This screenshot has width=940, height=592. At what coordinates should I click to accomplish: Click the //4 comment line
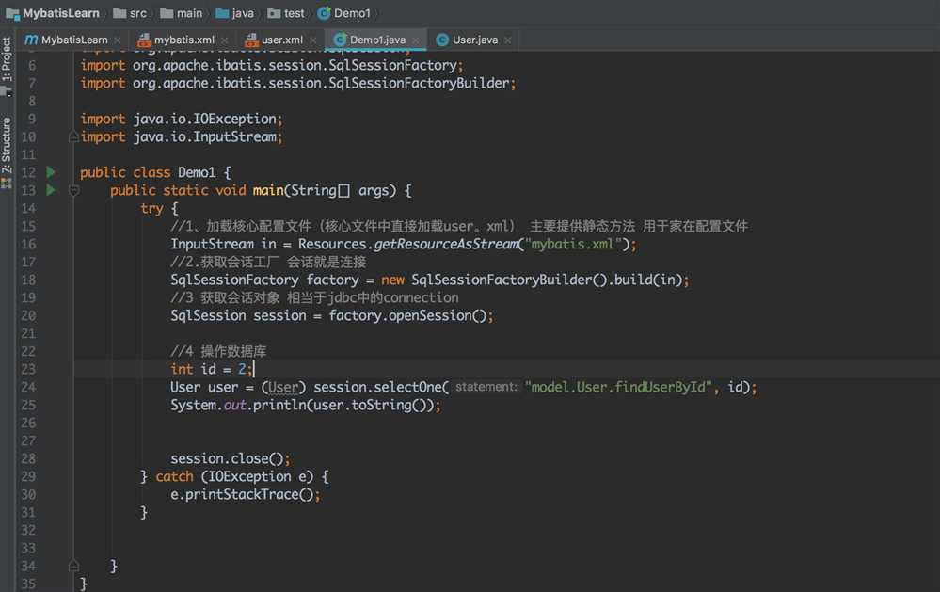[x=218, y=351]
